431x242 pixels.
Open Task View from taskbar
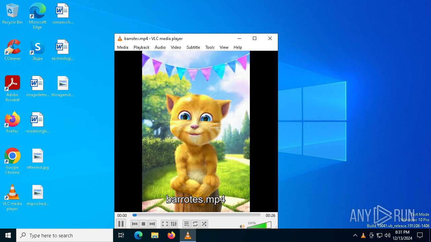[x=121, y=235]
